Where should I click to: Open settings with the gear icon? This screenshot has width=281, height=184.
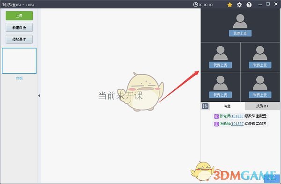239,5
